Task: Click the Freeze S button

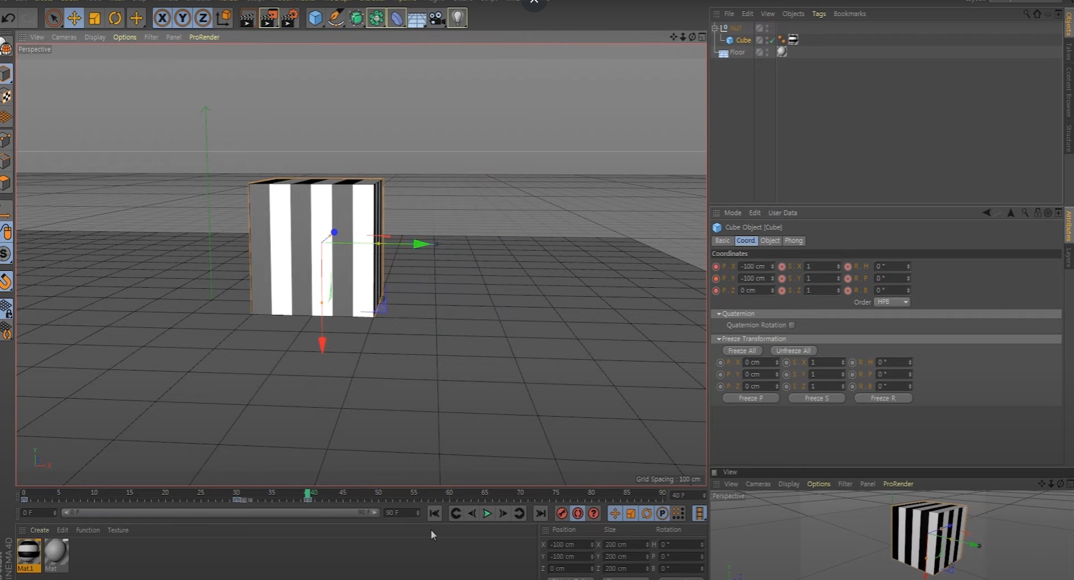Action: pyautogui.click(x=816, y=398)
